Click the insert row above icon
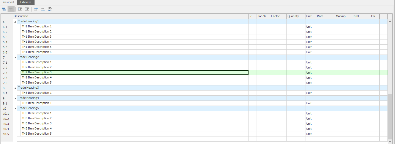 36,9
